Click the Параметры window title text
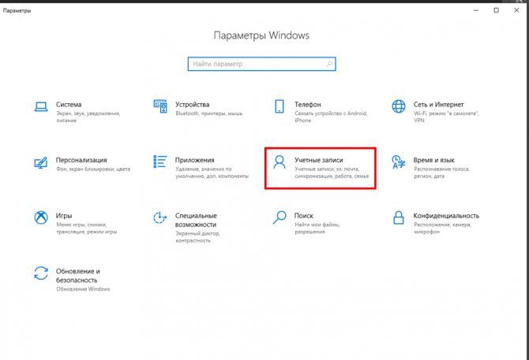Viewport: 529px width, 360px height. click(17, 10)
